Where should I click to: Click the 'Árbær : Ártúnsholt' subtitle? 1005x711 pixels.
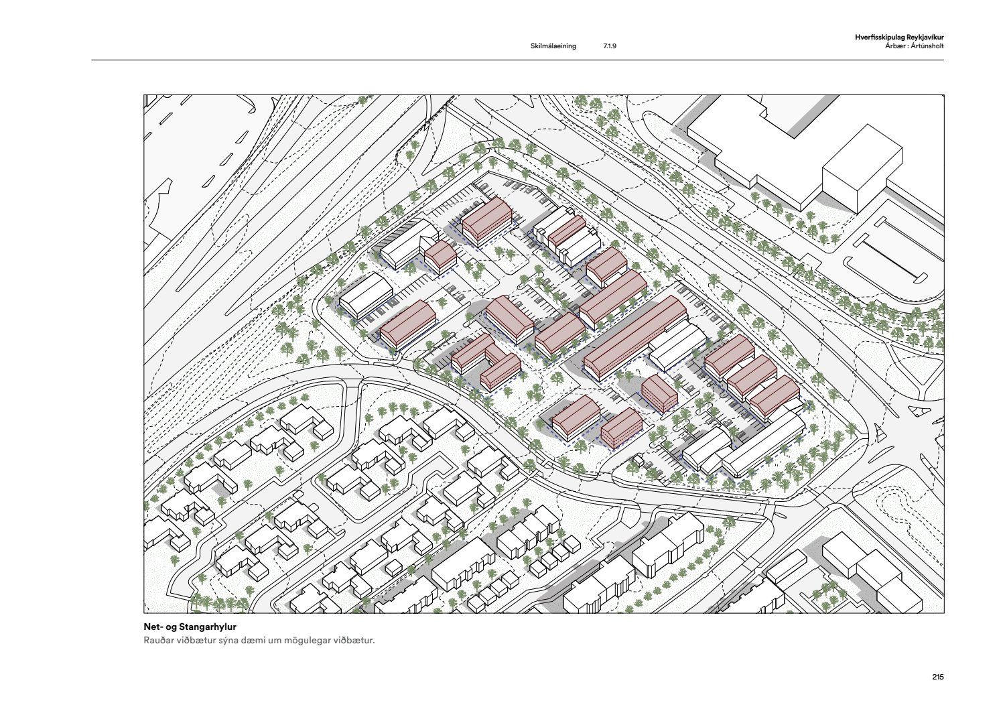[x=914, y=46]
